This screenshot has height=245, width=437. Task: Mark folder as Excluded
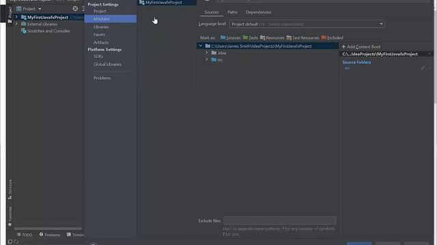[333, 38]
